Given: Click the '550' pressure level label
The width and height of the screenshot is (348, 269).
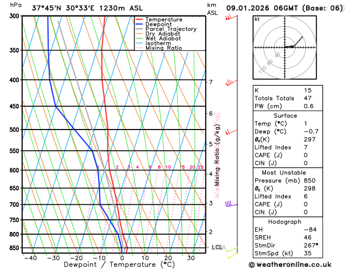Looking at the screenshot, I should point(15,151).
